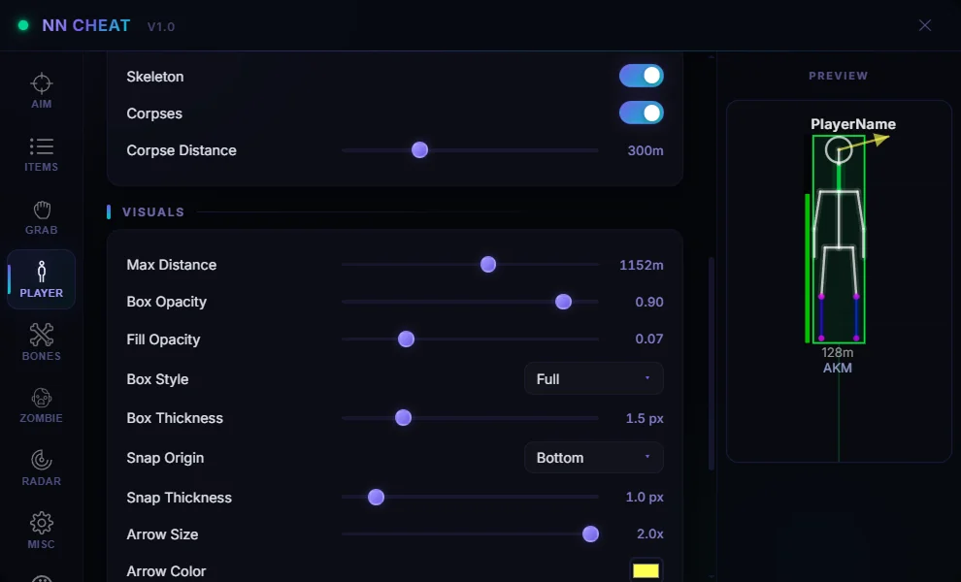The image size is (961, 582).
Task: Open the yellow Arrow Color swatch
Action: (646, 571)
